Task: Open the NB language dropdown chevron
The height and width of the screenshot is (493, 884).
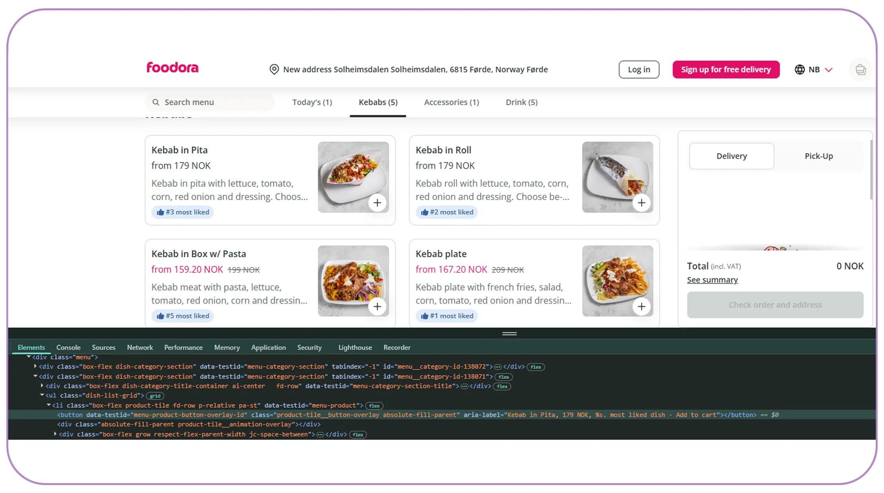Action: tap(829, 70)
